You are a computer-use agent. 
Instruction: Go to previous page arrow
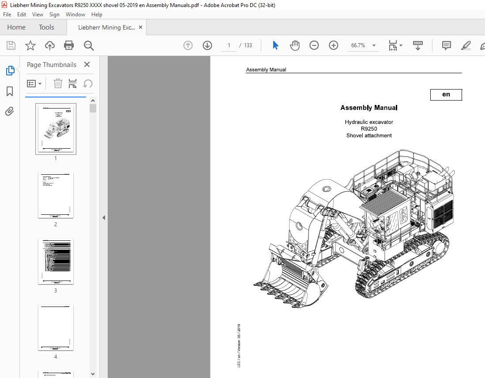pyautogui.click(x=188, y=45)
